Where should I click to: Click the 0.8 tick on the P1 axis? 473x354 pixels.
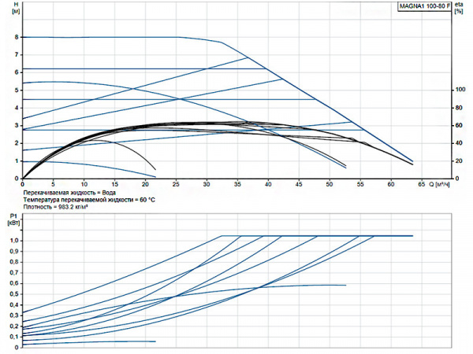click(x=13, y=262)
